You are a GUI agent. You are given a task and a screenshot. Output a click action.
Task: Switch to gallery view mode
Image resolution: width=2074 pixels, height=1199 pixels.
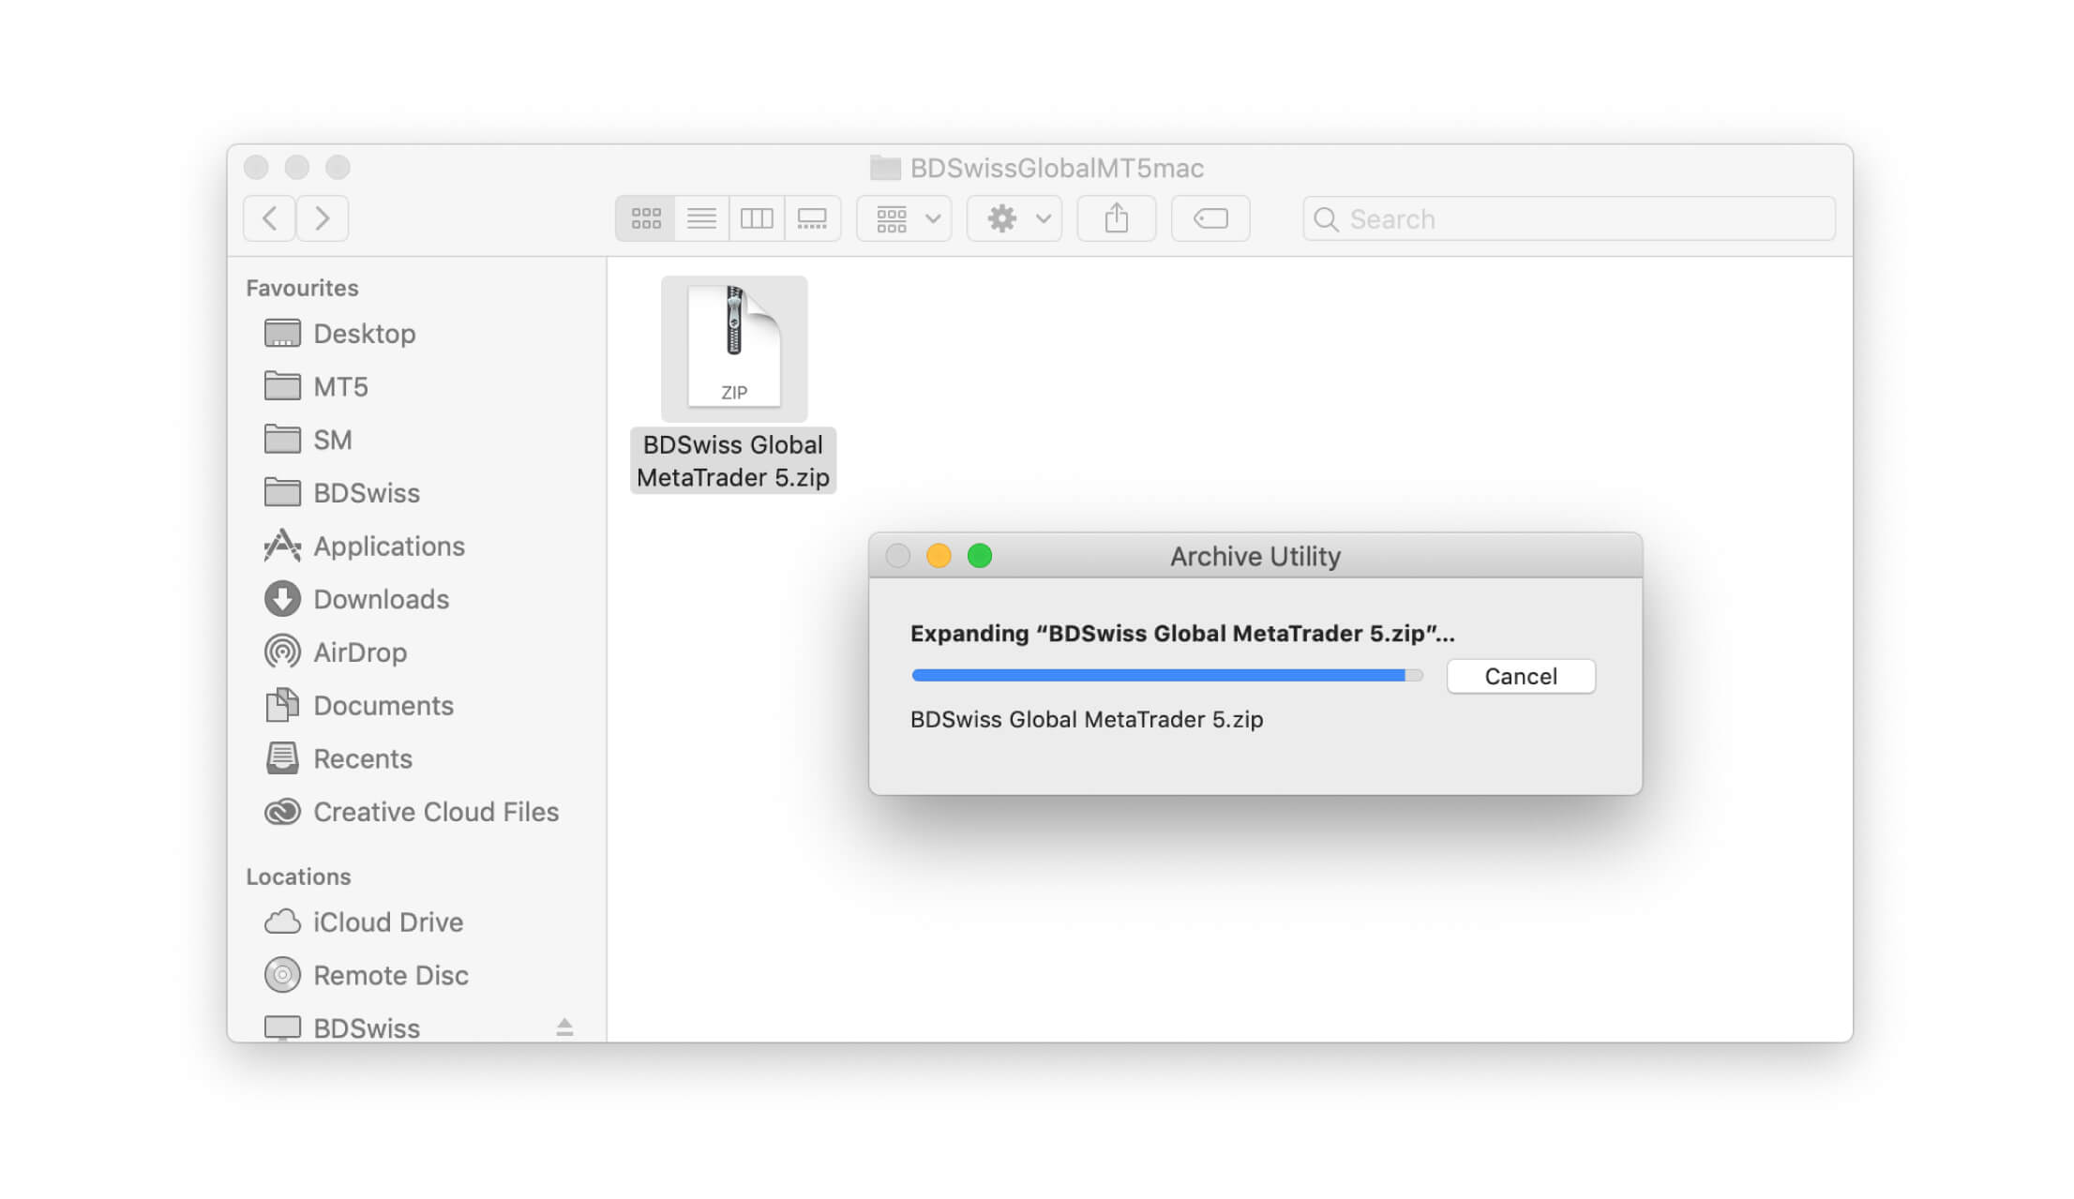[x=812, y=218]
